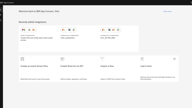The image size is (192, 108).
Task: Click 'Import a YAML file to import a flow' text
Action: pyautogui.click(x=113, y=79)
